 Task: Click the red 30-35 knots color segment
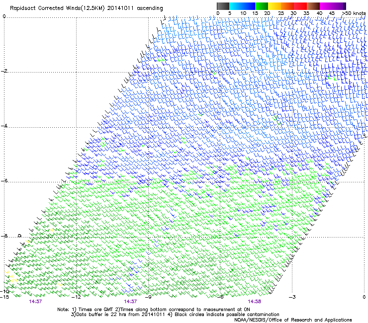point(300,6)
